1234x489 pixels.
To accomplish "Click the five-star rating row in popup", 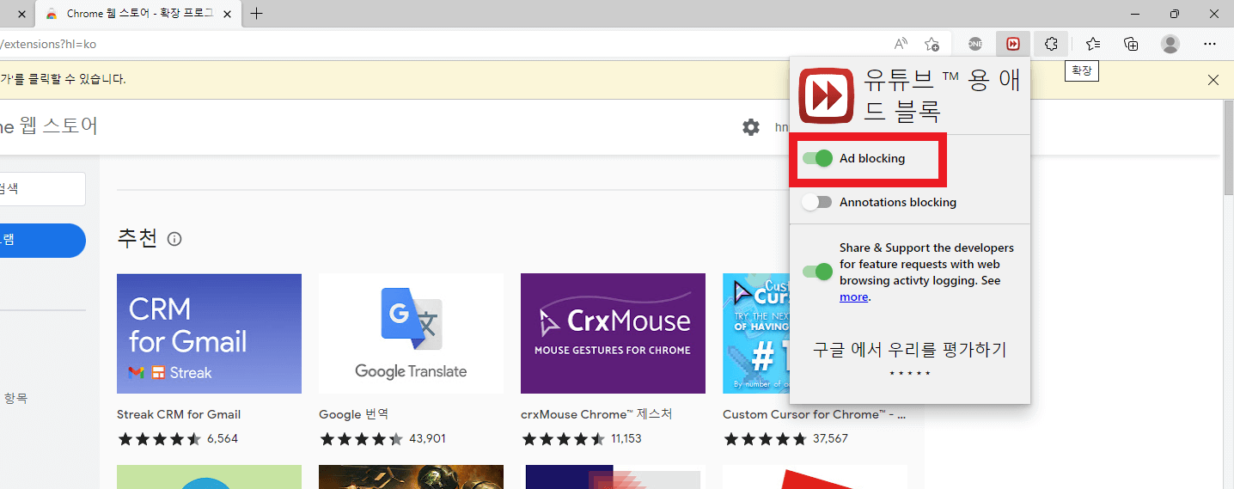I will [909, 374].
